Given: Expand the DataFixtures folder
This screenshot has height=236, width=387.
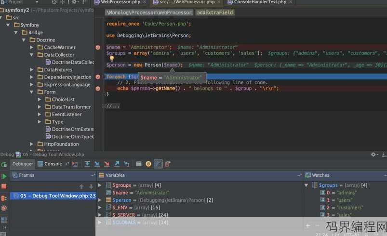Looking at the screenshot, I should [x=32, y=70].
